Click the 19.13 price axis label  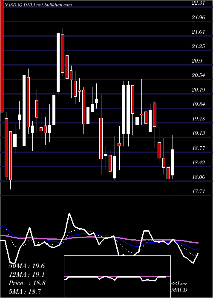(x=199, y=133)
